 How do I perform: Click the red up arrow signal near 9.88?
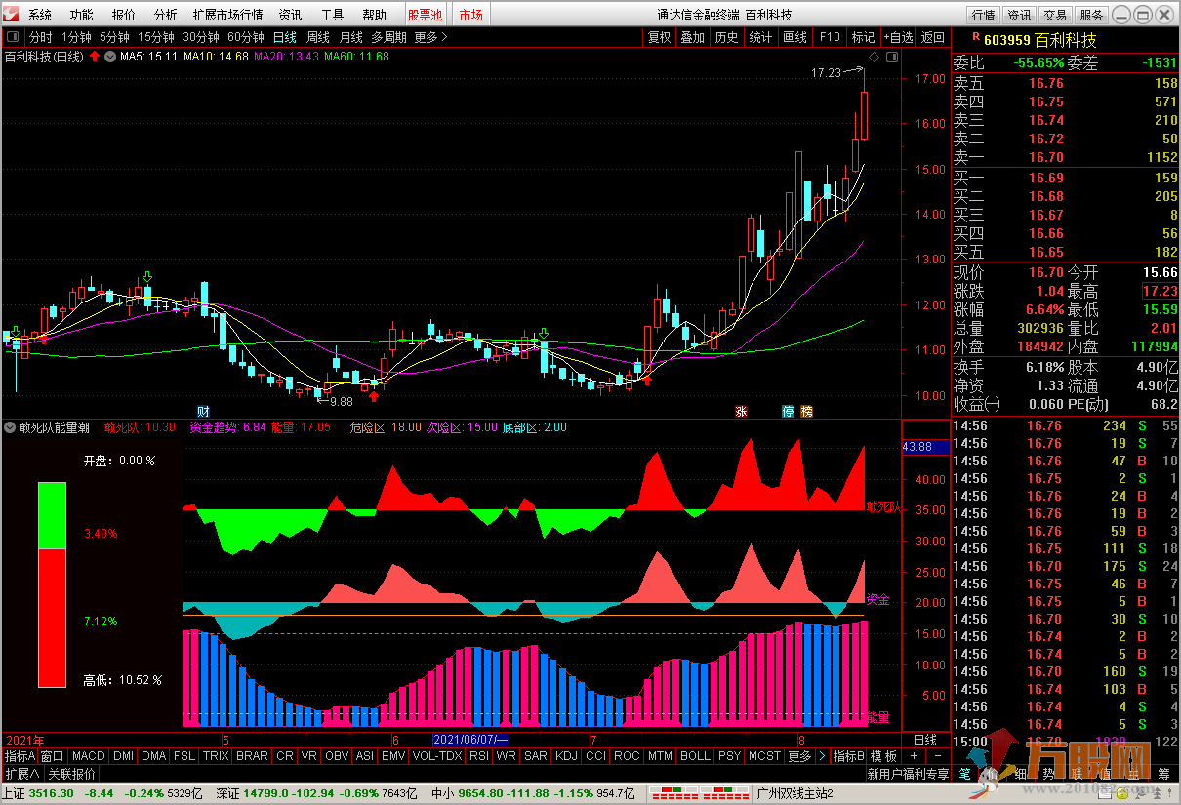click(x=374, y=395)
